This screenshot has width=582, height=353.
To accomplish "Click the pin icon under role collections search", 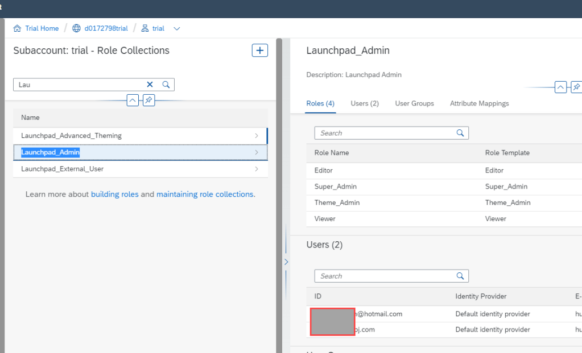I will tap(148, 100).
